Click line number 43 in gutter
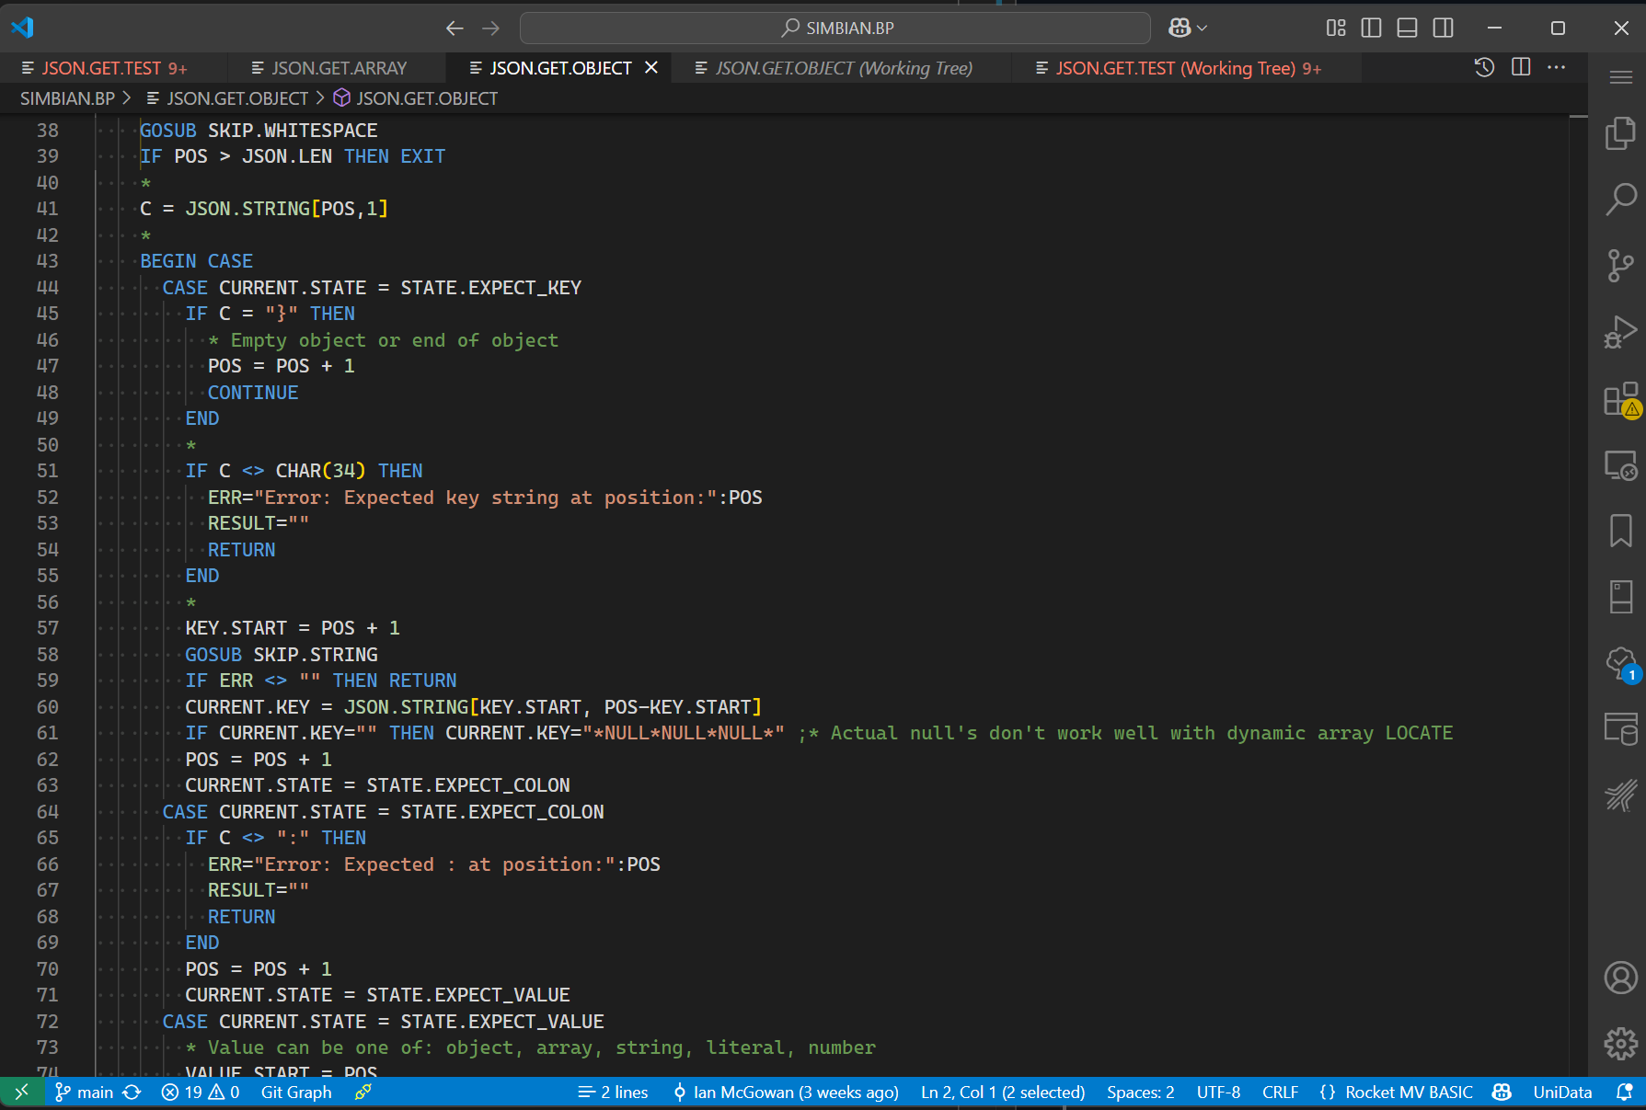 [47, 261]
